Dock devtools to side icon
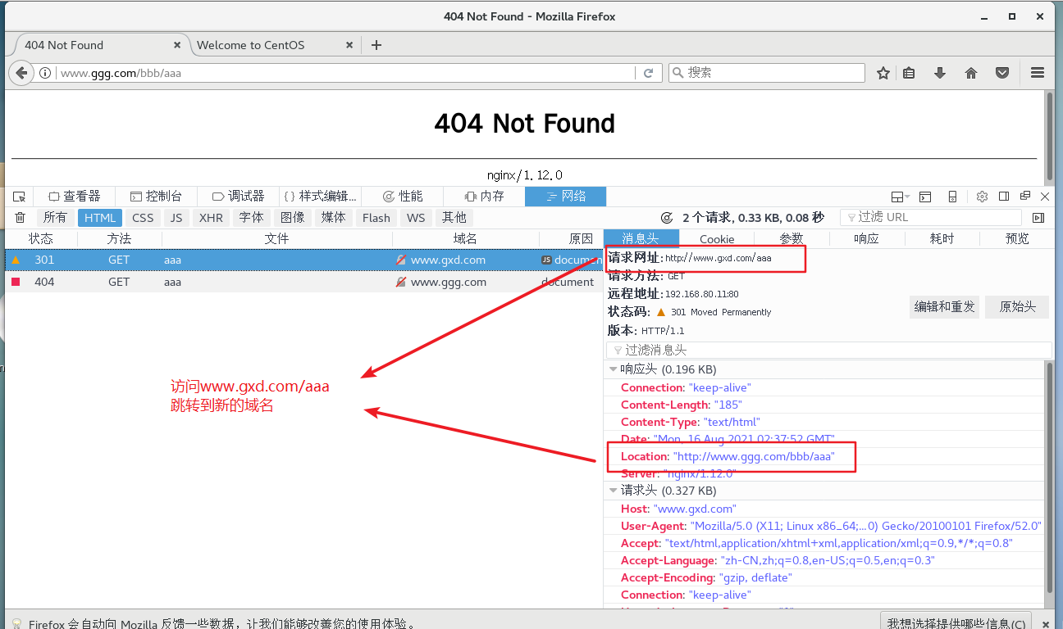The height and width of the screenshot is (629, 1063). pyautogui.click(x=1004, y=197)
